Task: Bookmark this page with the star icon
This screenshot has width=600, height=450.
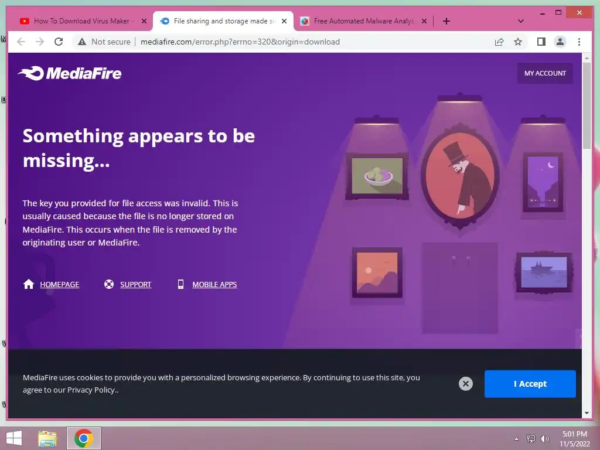Action: tap(518, 42)
